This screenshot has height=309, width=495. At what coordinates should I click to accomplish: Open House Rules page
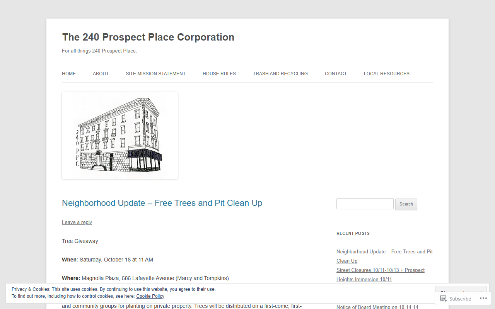click(219, 74)
